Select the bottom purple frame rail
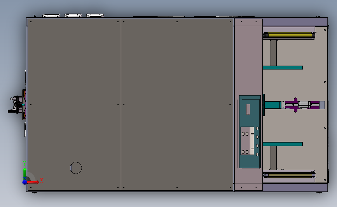 click(295, 188)
